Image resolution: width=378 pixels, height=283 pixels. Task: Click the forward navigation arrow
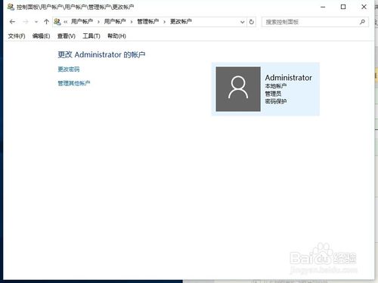[x=26, y=22]
